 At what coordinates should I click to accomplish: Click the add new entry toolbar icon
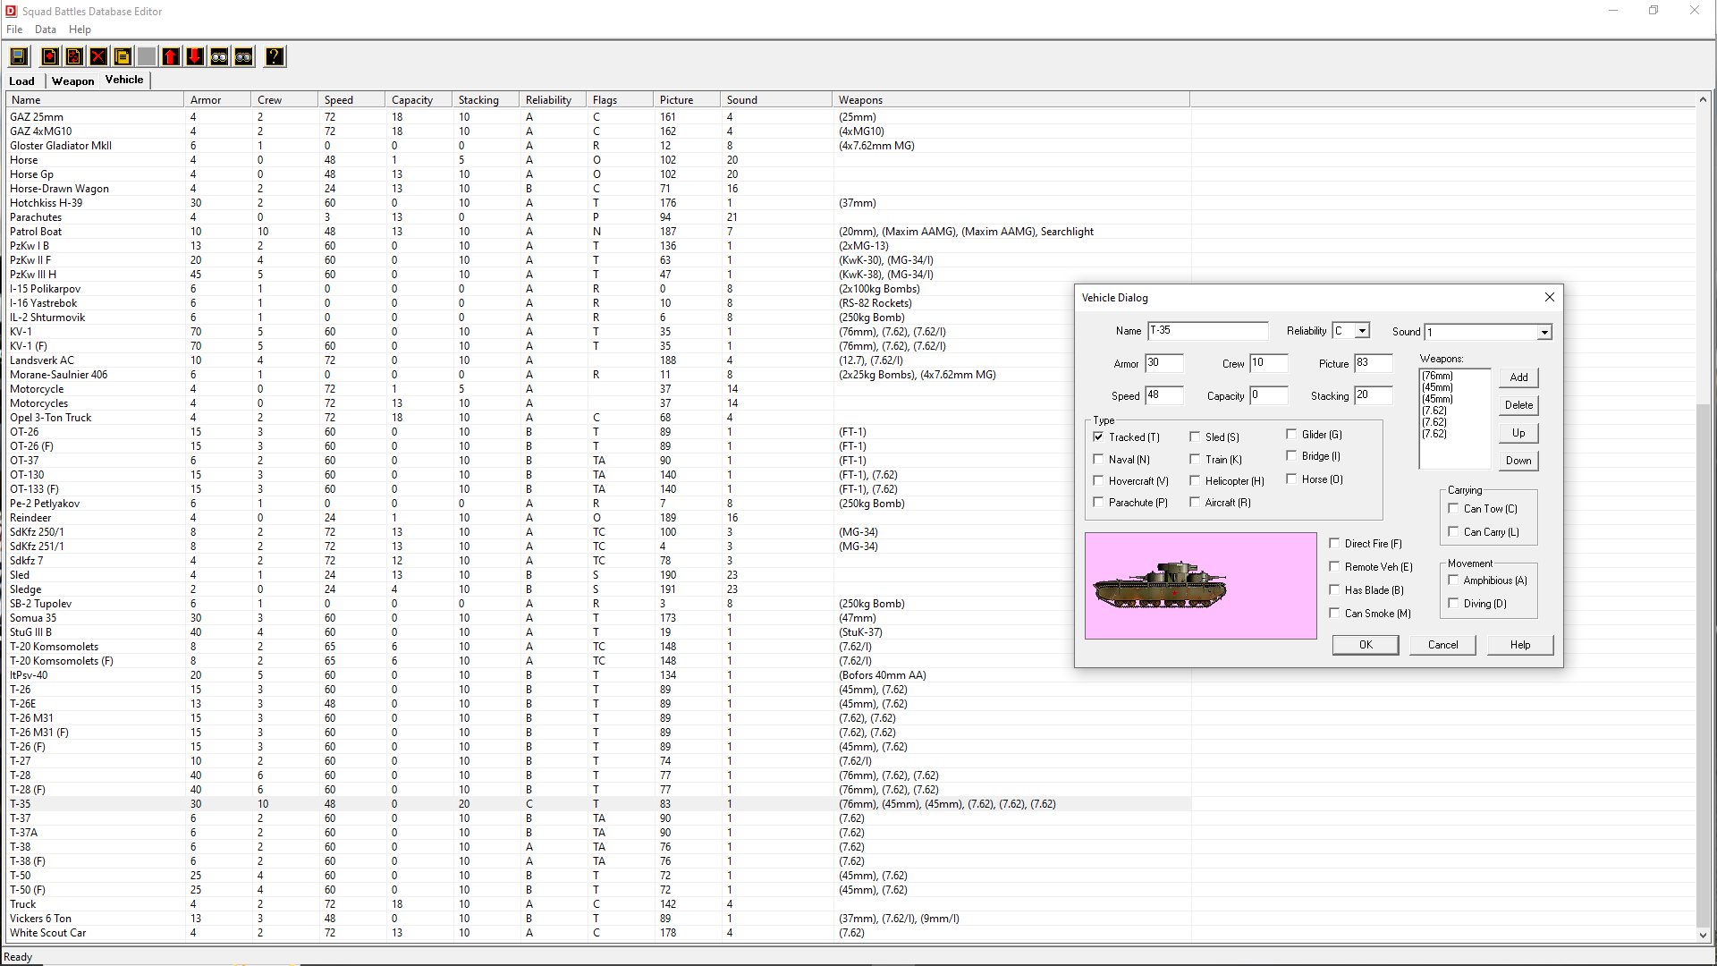tap(50, 56)
